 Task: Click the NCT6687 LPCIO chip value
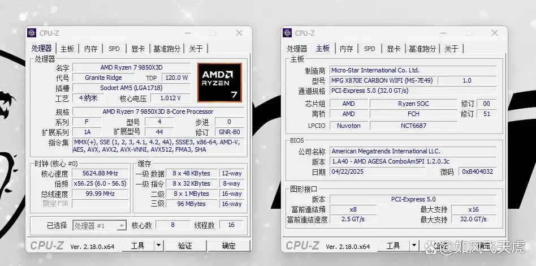(413, 126)
